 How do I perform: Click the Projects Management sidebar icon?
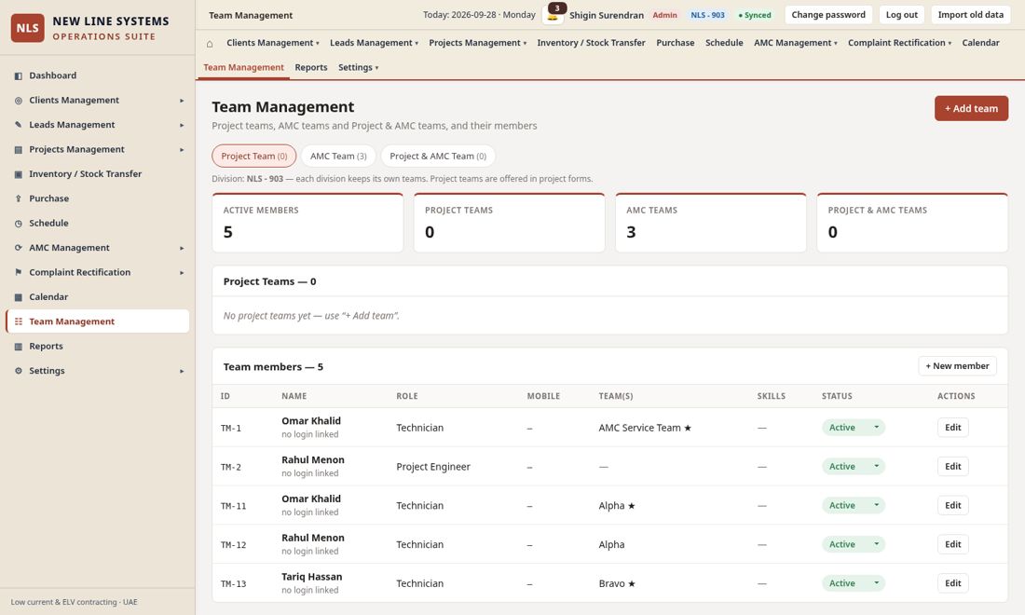click(19, 150)
